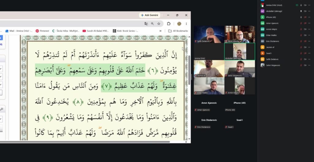Open the Chrome extensions puzzle icon
The width and height of the screenshot is (314, 162).
click(x=169, y=24)
